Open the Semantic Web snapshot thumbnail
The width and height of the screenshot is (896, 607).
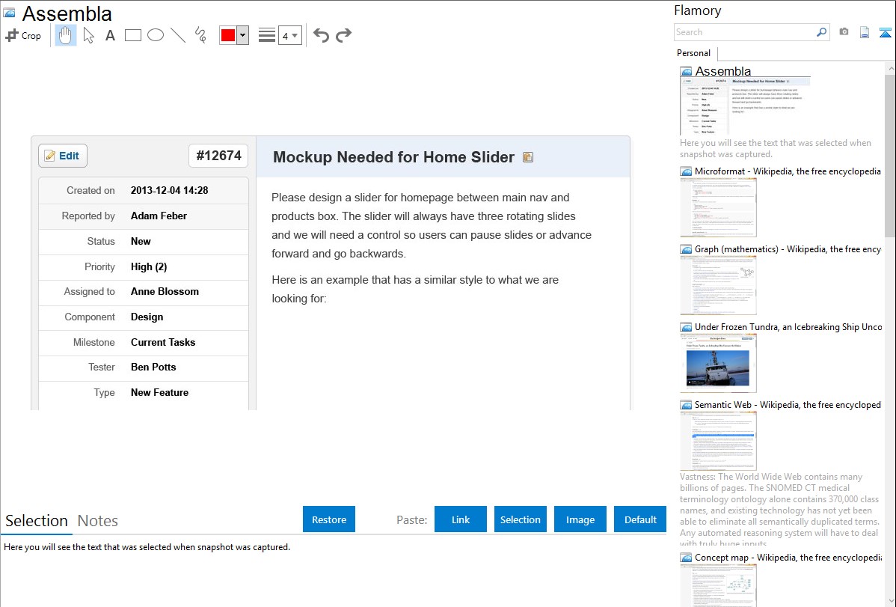[718, 441]
